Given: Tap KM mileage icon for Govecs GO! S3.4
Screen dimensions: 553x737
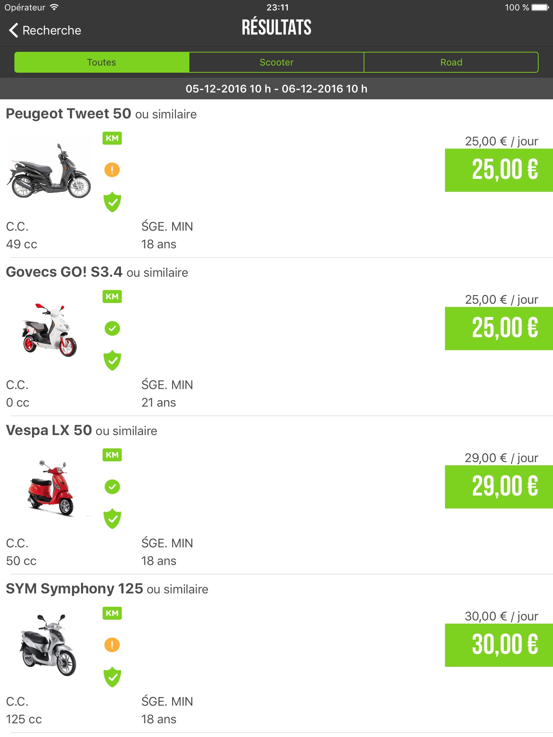Looking at the screenshot, I should [x=112, y=297].
